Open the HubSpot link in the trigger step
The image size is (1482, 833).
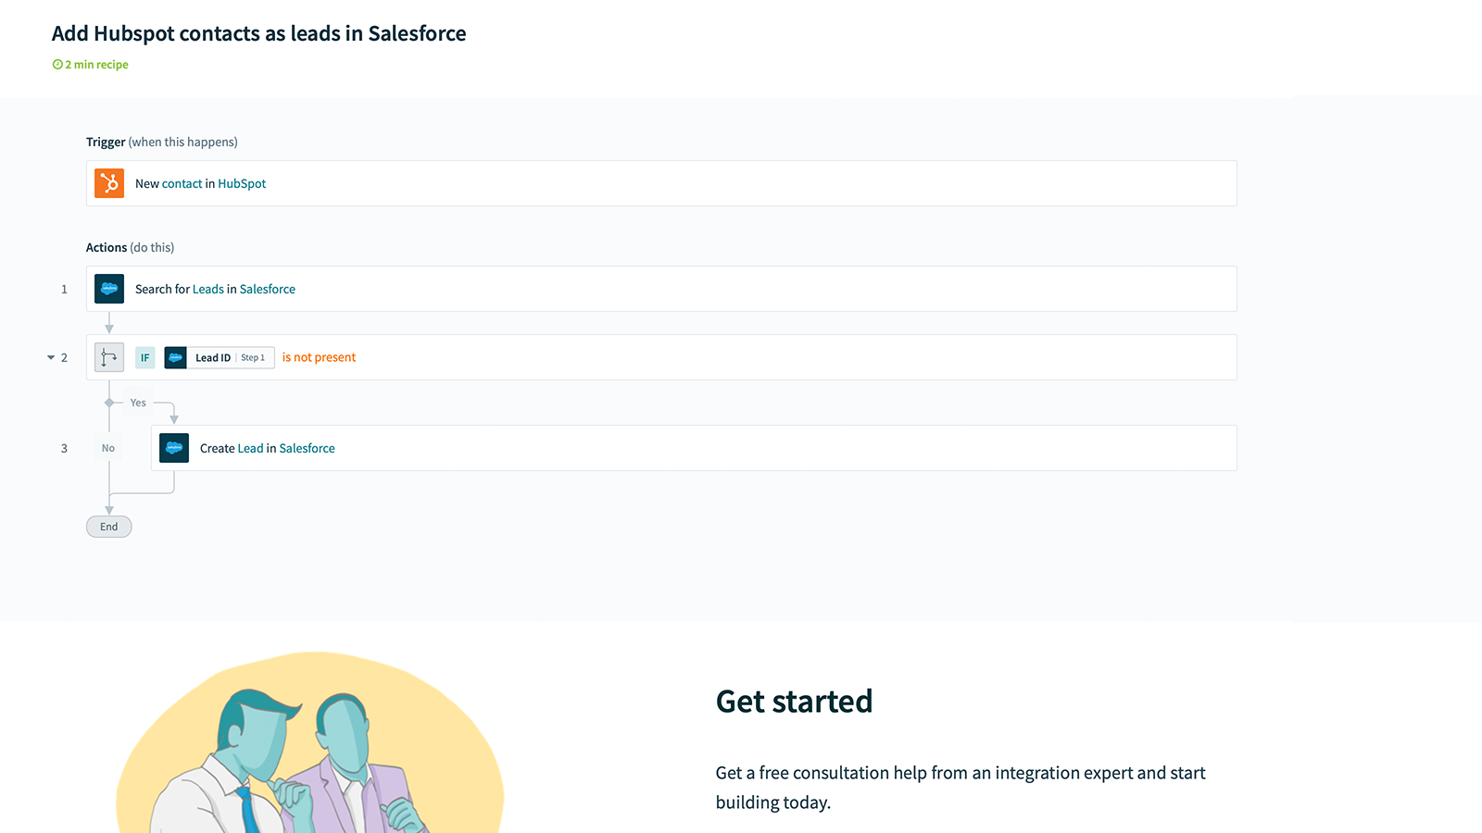[x=242, y=183]
